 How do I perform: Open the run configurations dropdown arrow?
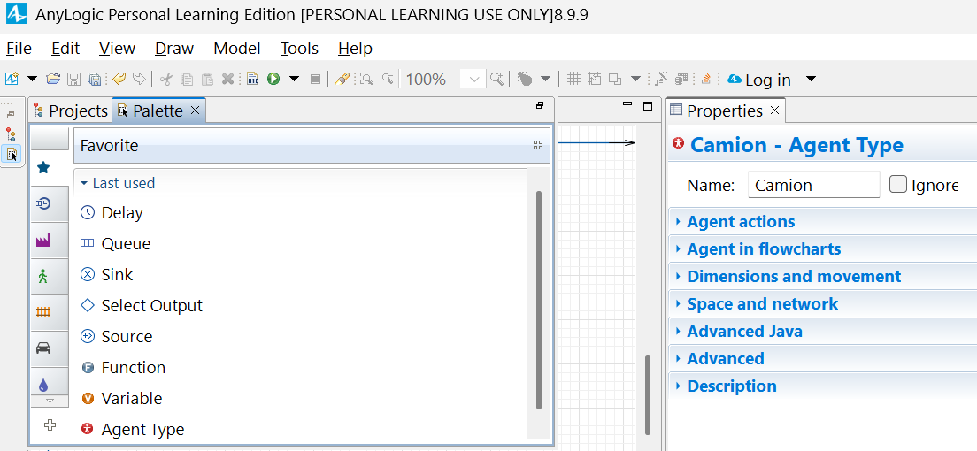(x=295, y=79)
